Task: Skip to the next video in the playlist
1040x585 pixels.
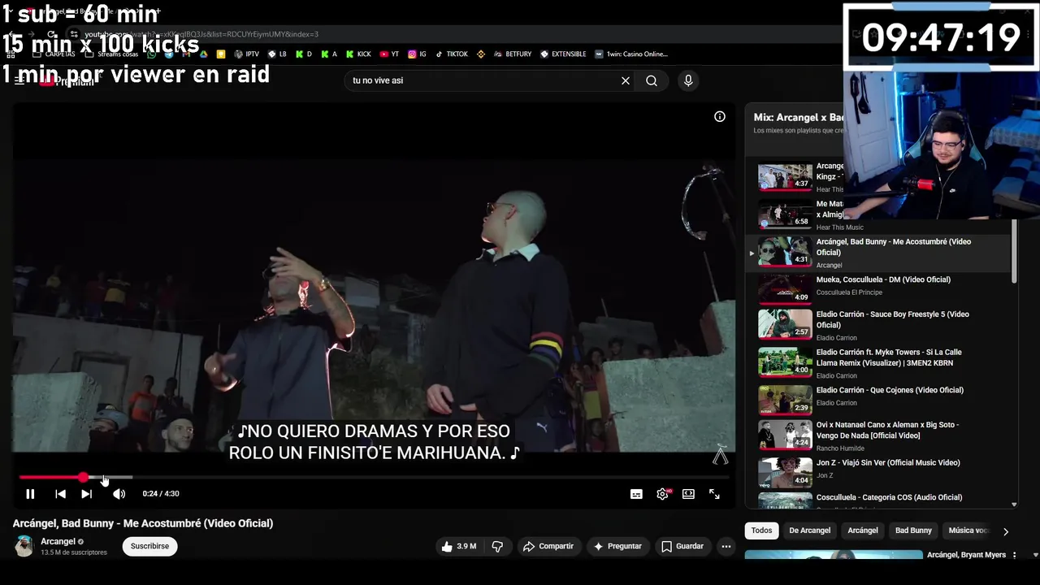Action: click(86, 494)
